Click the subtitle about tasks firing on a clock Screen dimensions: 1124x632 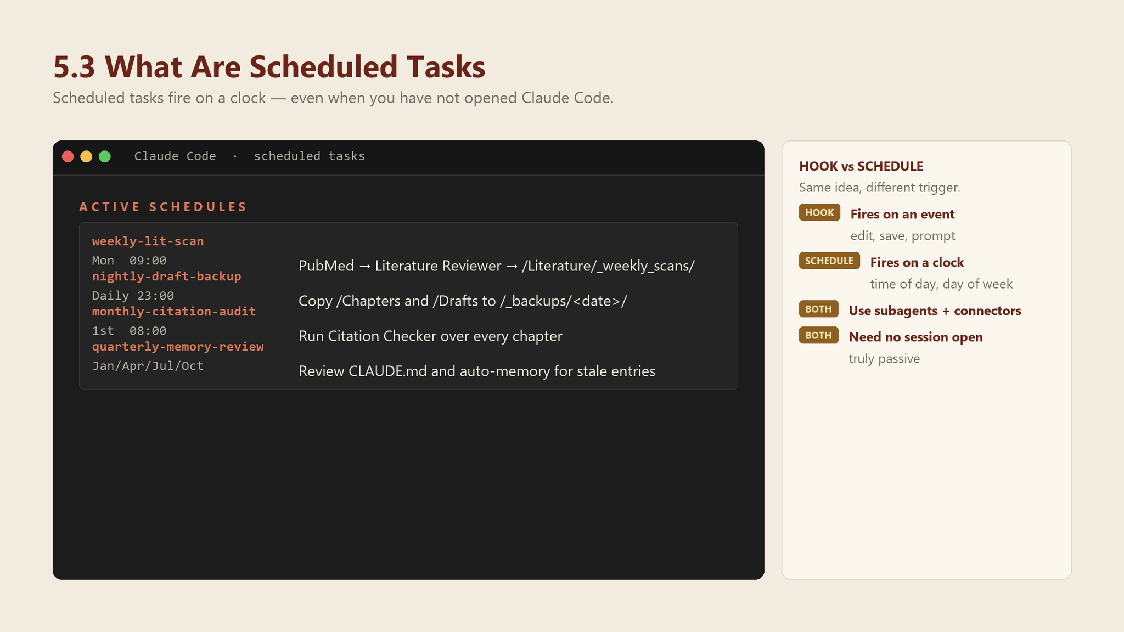[x=333, y=98]
